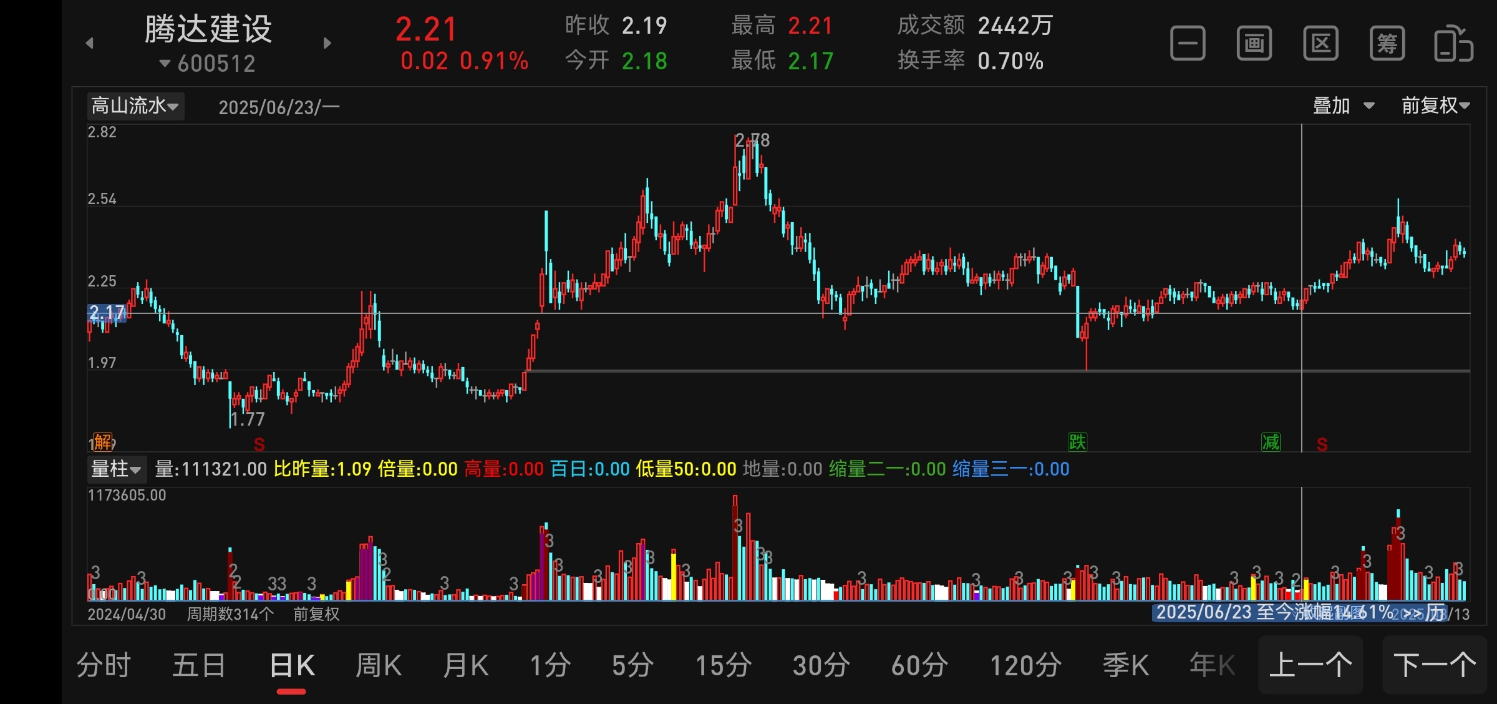Open the stock code 600512 selector
Image resolution: width=1497 pixels, height=704 pixels.
[208, 64]
